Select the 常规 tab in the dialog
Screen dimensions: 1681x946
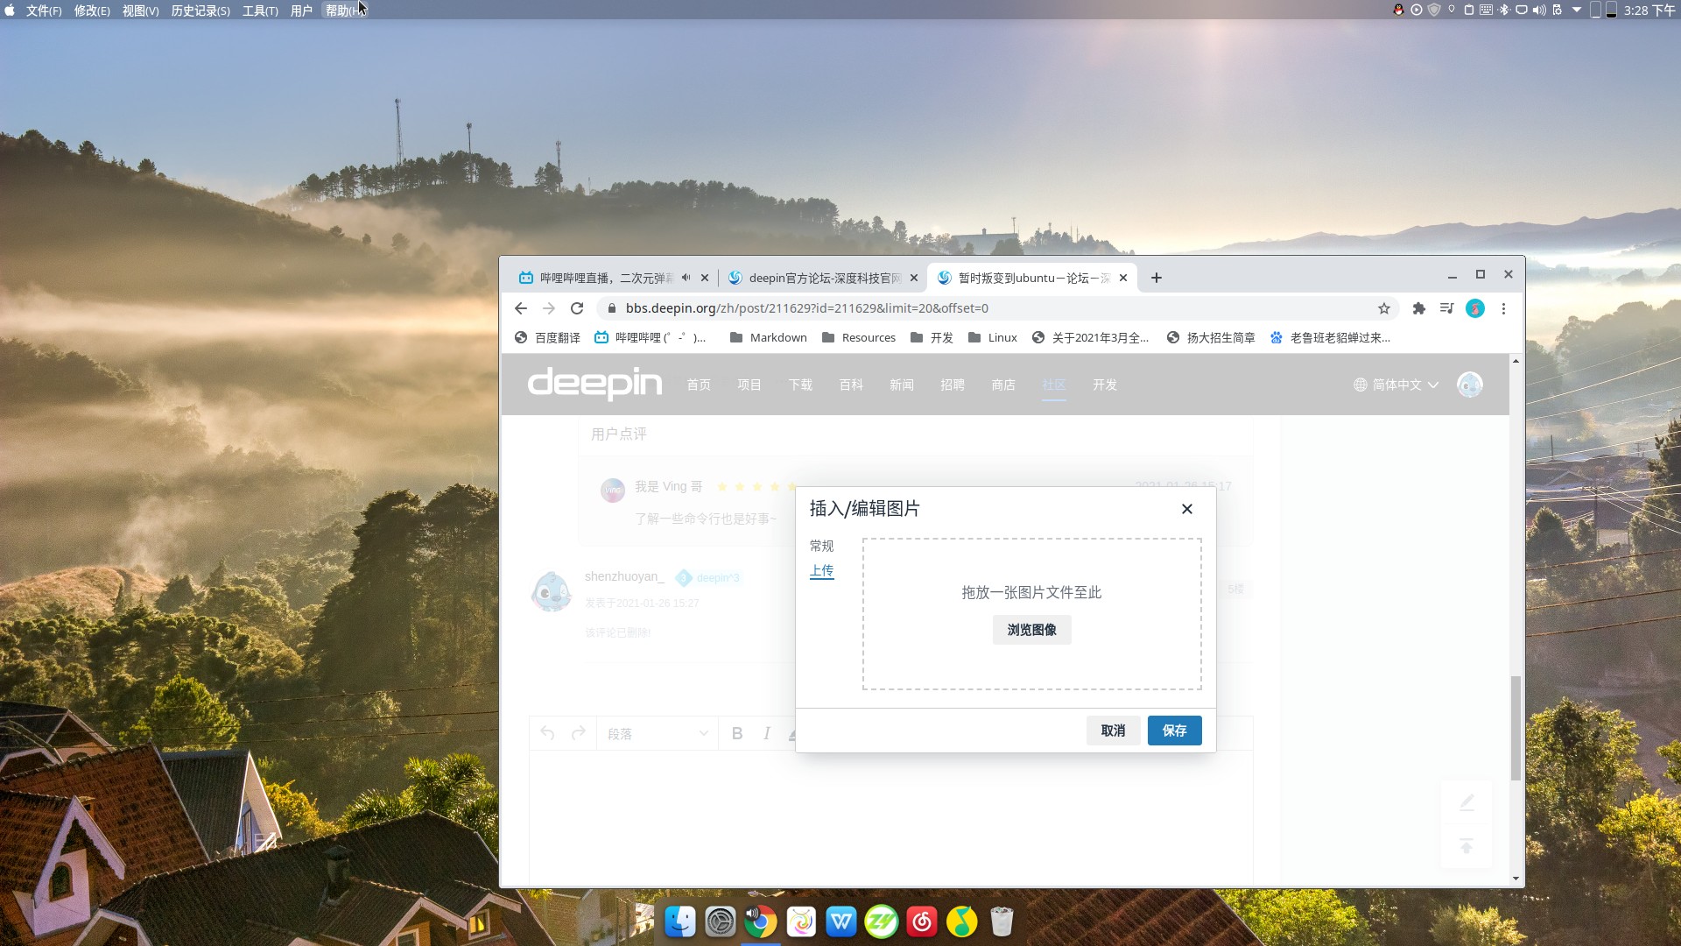[x=821, y=546]
